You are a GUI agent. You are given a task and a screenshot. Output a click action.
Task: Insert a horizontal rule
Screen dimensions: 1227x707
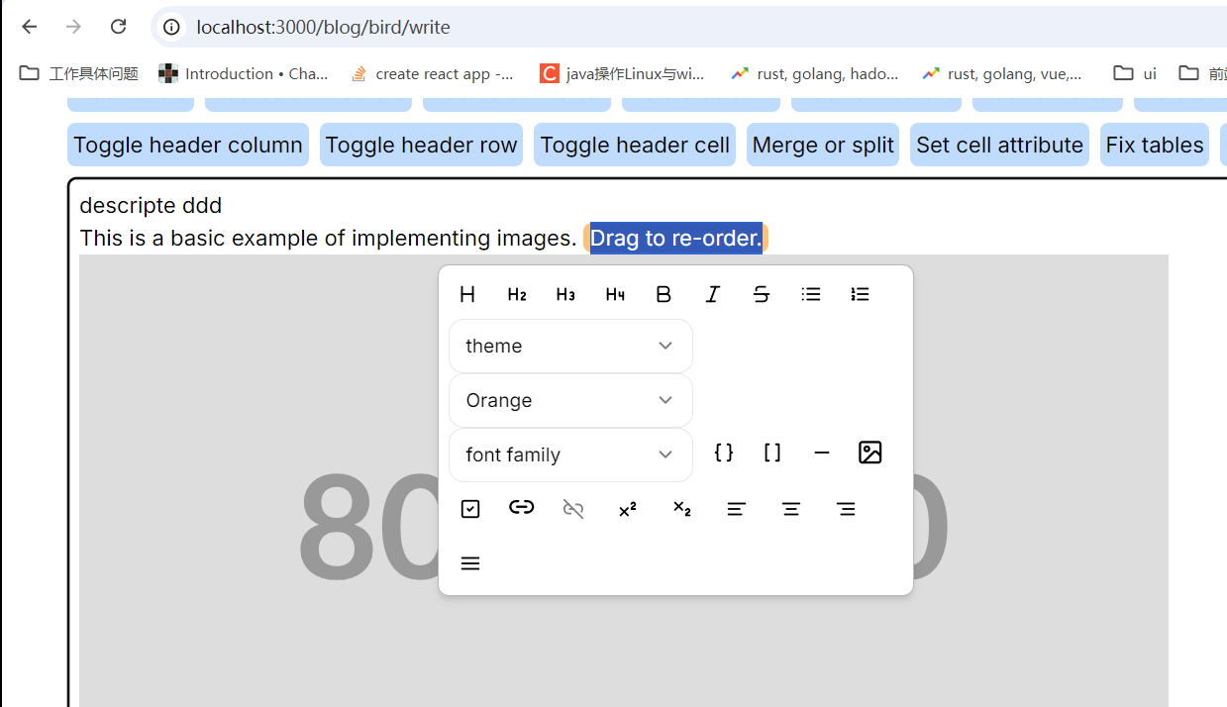tap(822, 453)
